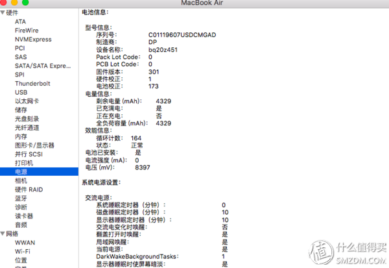
Task: Select 相机 in the sidebar
Action: 21,181
